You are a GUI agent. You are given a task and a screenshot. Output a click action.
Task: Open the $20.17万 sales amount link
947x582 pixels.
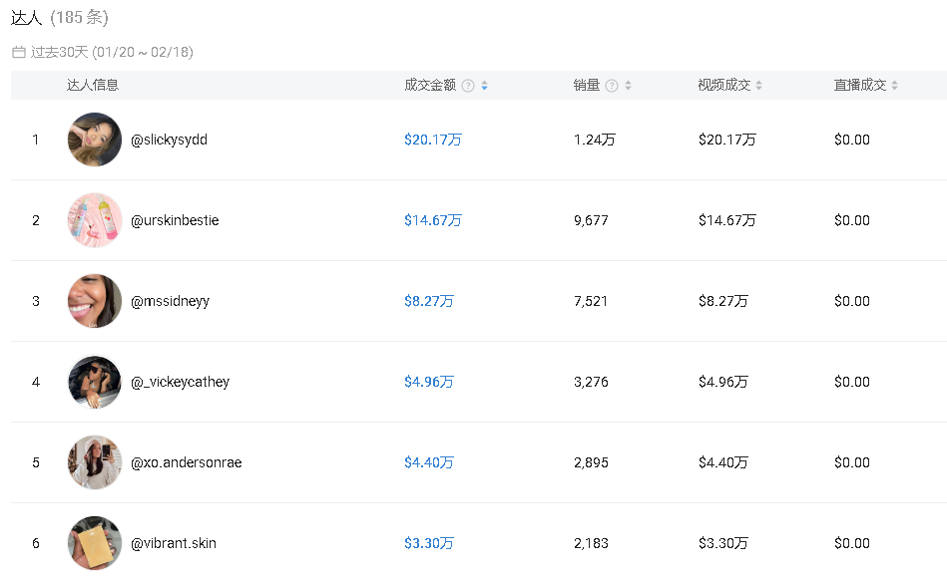[x=432, y=140]
